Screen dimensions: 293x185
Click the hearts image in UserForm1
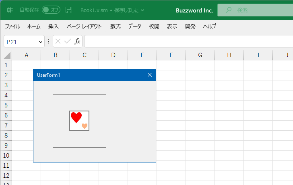click(79, 121)
